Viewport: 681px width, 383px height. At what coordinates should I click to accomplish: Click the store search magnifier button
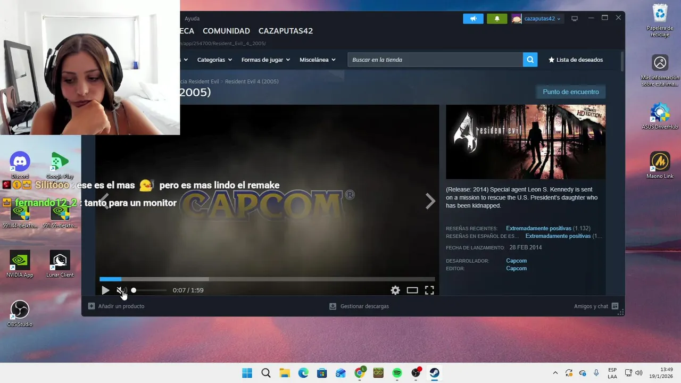pos(530,60)
